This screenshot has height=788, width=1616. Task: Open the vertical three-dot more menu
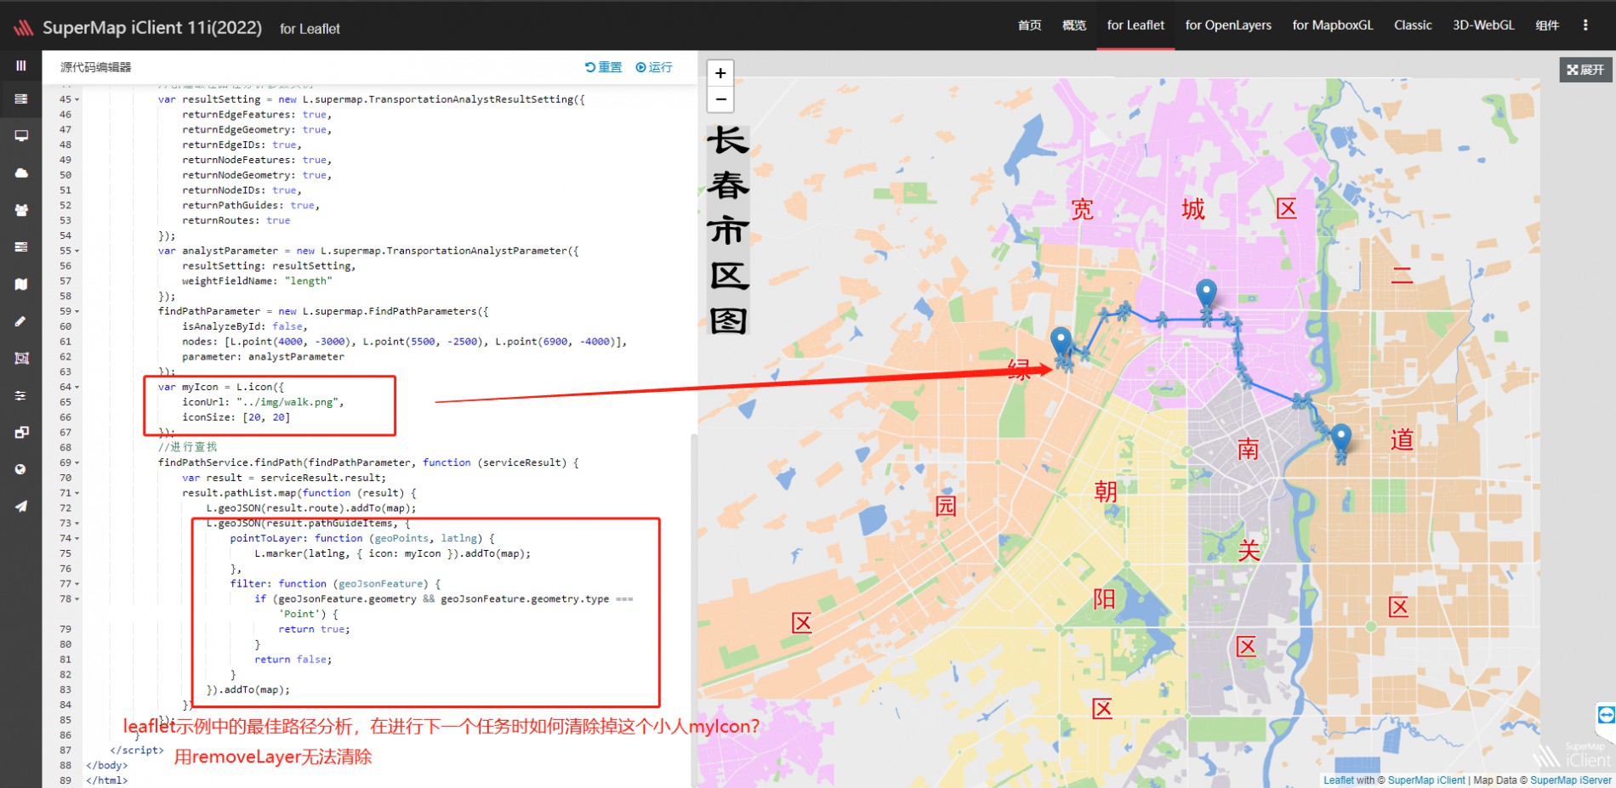tap(1585, 26)
